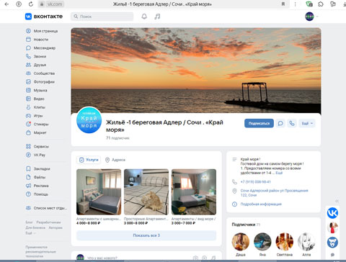Open Просторные Апартаменты photo with seashell
This screenshot has height=262, width=346.
point(146,192)
